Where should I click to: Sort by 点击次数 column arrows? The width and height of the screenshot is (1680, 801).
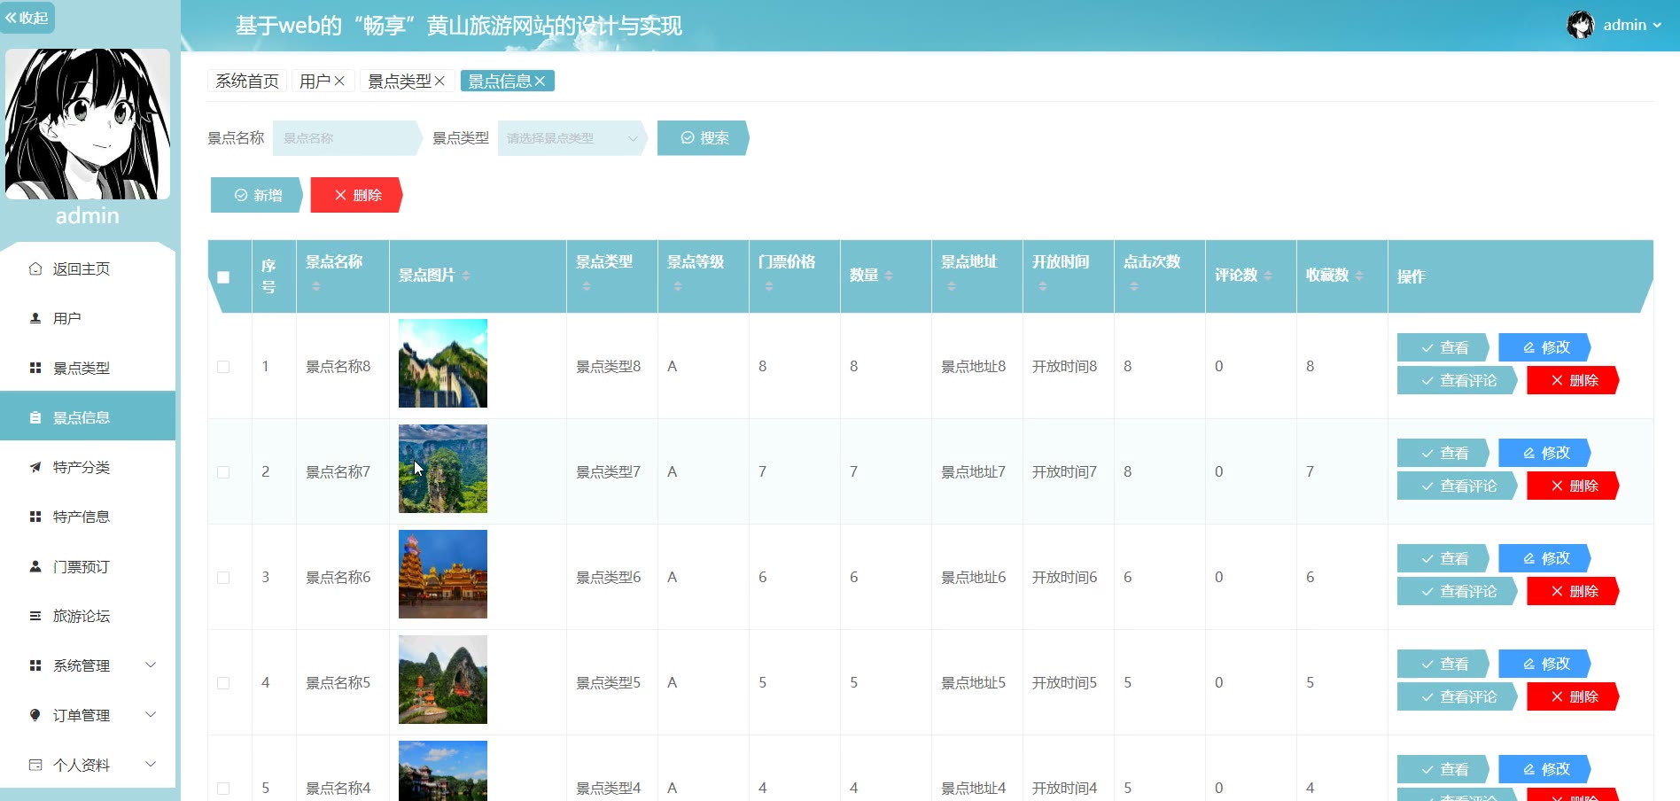coord(1134,286)
